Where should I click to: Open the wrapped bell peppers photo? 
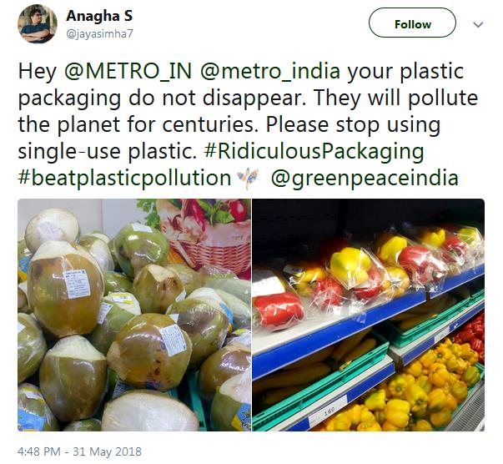point(368,315)
